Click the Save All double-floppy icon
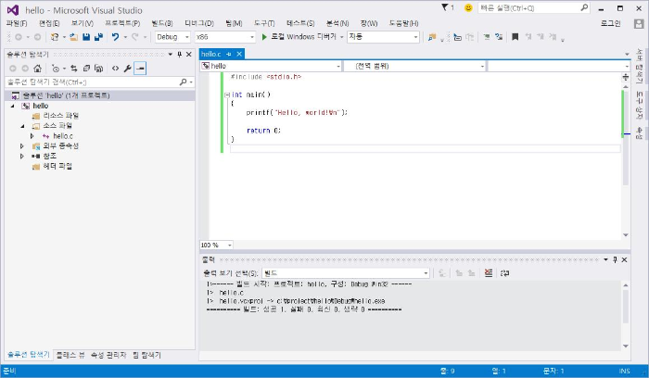The width and height of the screenshot is (649, 378). 98,37
